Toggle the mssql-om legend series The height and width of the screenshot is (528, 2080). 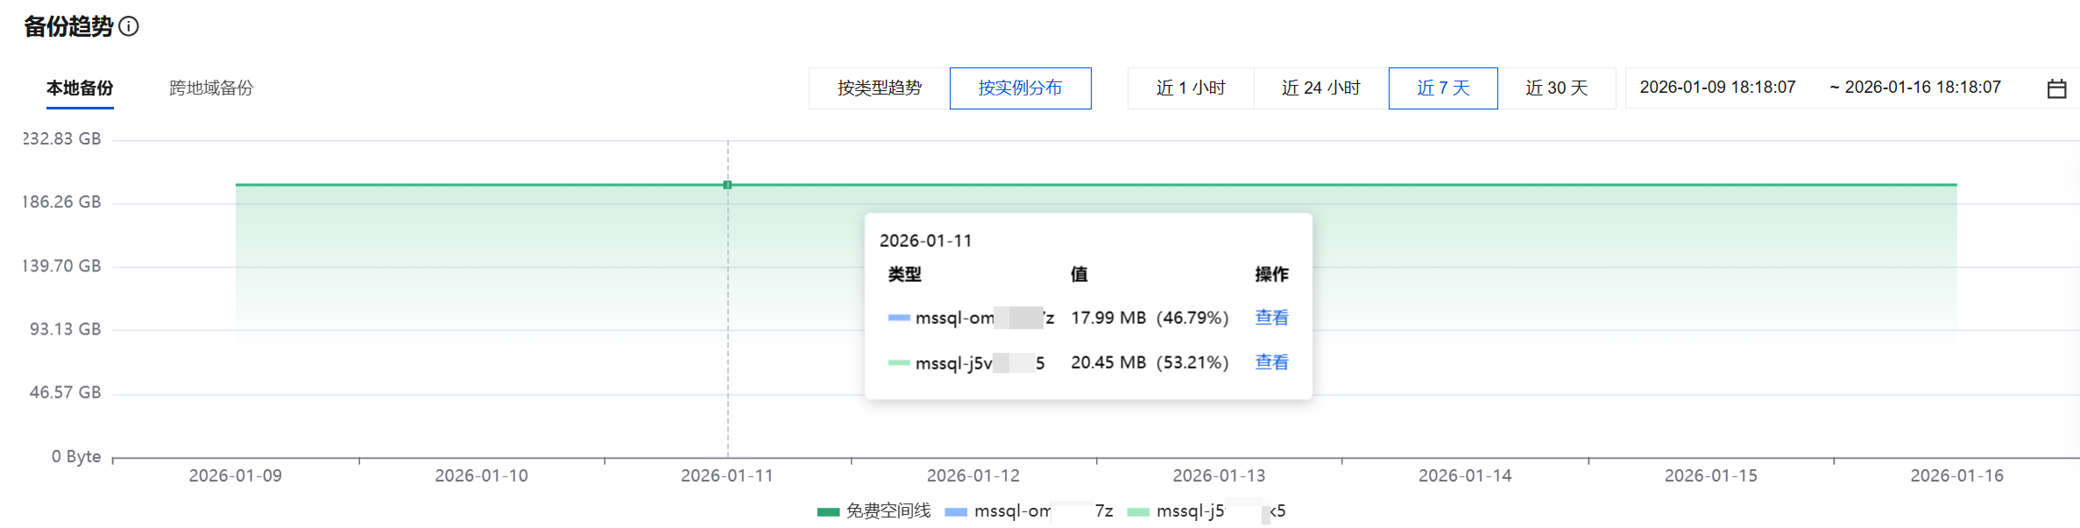(x=1029, y=511)
